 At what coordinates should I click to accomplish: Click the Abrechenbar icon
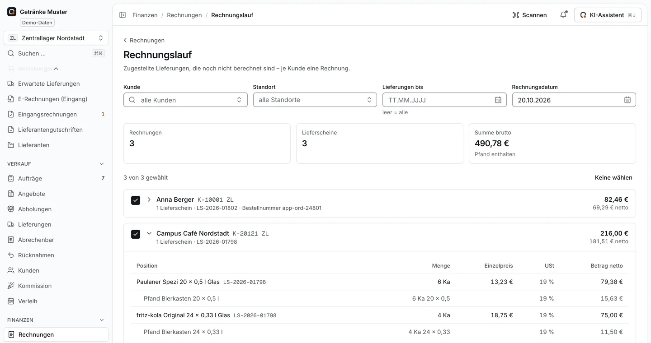coord(11,240)
